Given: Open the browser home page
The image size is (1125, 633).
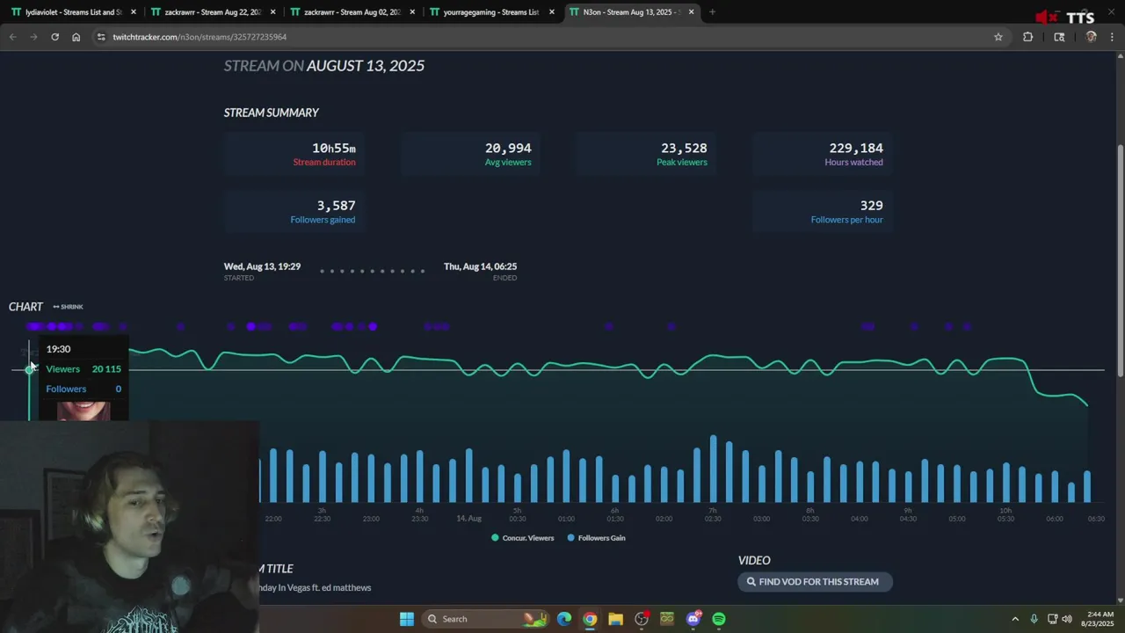Looking at the screenshot, I should (x=76, y=37).
